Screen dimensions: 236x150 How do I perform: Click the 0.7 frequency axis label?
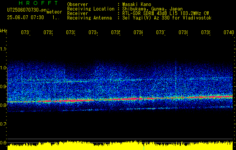3,124
